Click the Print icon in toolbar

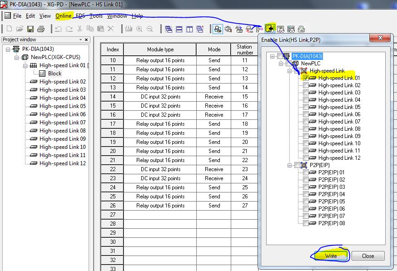tap(41, 29)
